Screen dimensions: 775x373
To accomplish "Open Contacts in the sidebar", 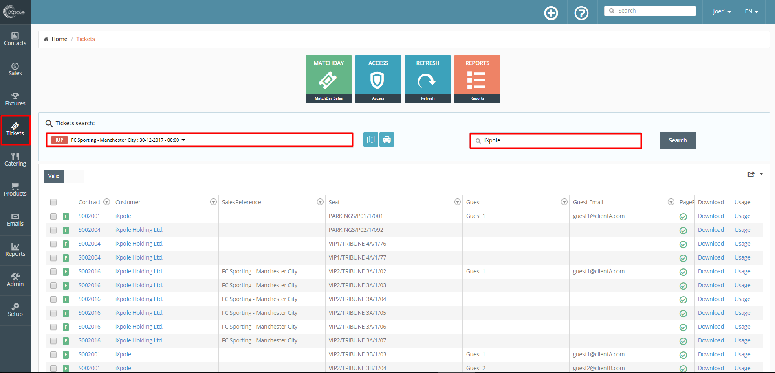I will 15,39.
